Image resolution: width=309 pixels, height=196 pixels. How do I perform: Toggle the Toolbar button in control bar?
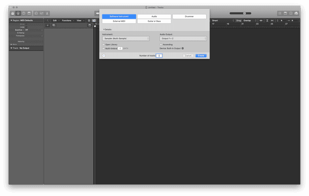[29, 13]
